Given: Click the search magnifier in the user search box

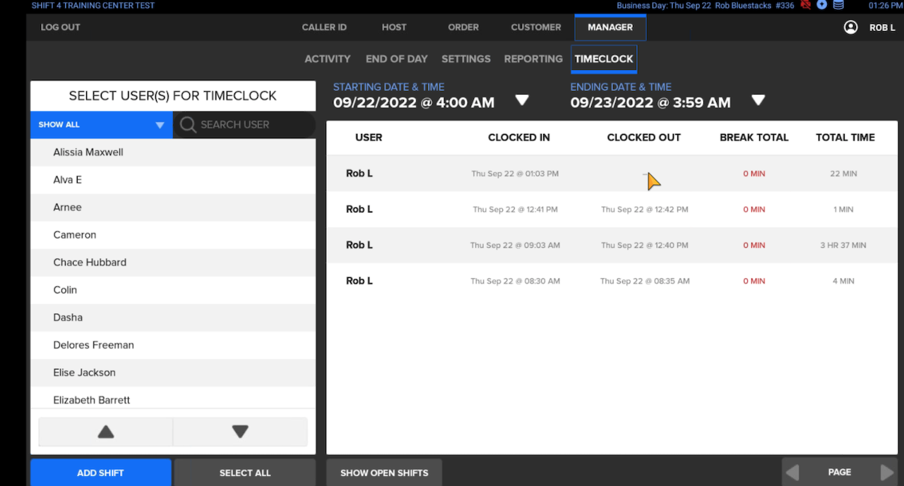Looking at the screenshot, I should [x=188, y=124].
